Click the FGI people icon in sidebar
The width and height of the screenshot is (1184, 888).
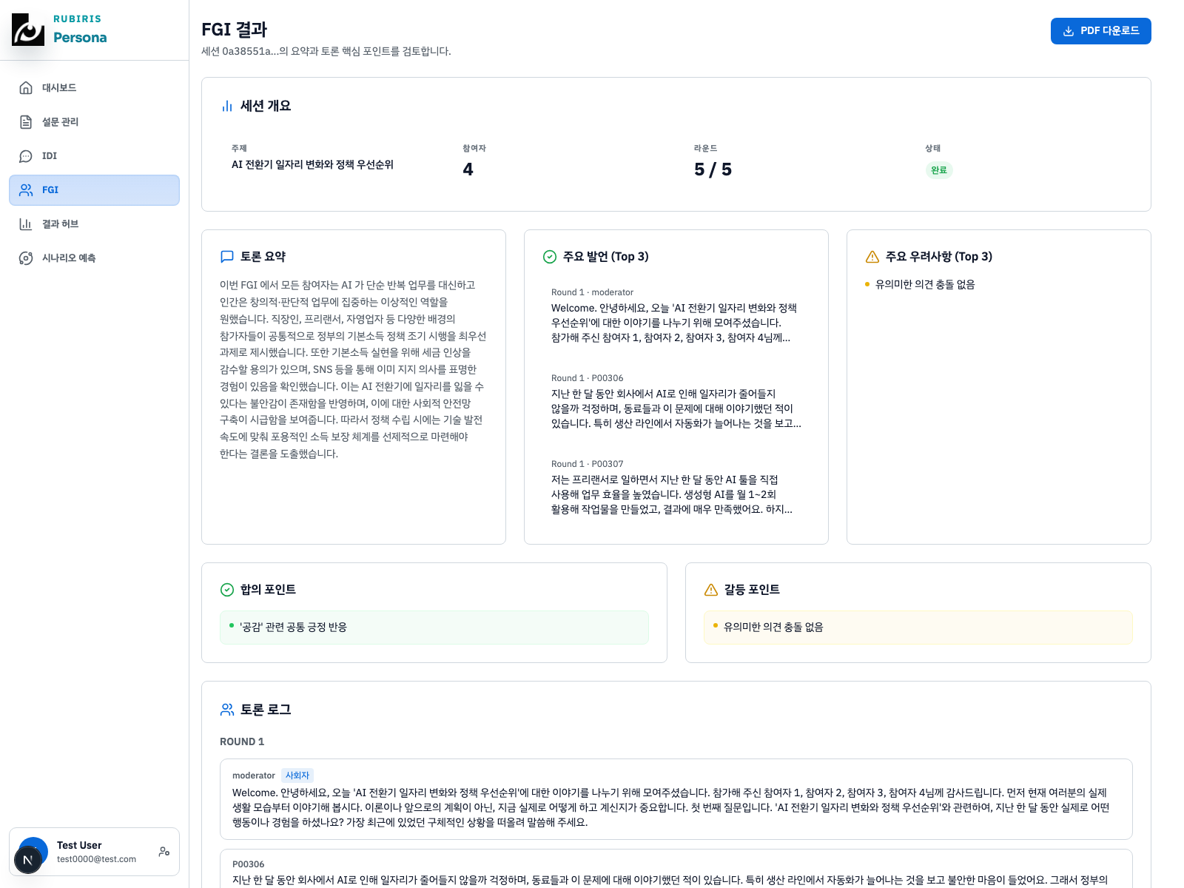[x=27, y=189]
